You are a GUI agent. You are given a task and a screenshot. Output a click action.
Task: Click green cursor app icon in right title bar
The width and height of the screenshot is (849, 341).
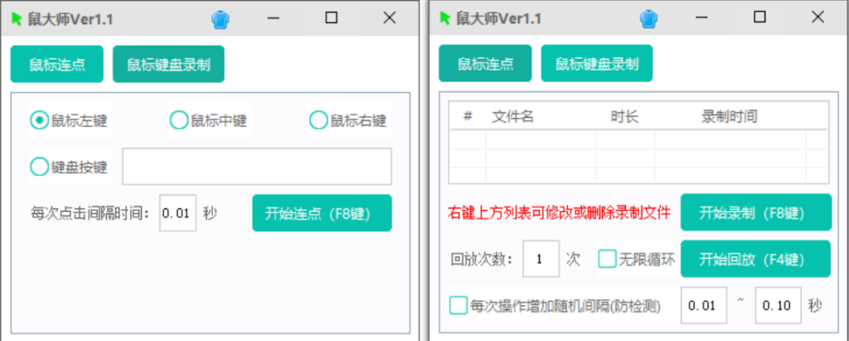(x=445, y=17)
